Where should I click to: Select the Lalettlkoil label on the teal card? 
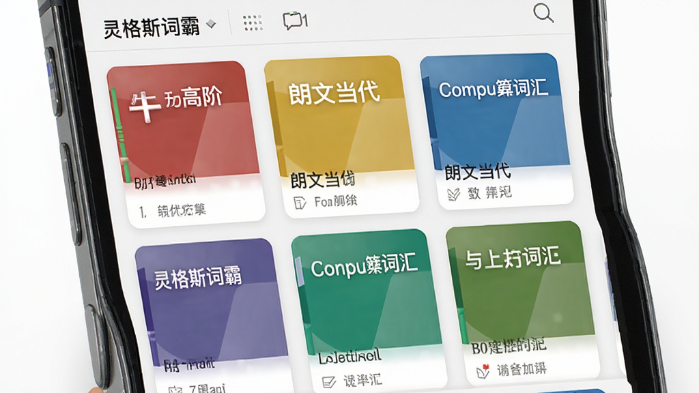tap(350, 356)
